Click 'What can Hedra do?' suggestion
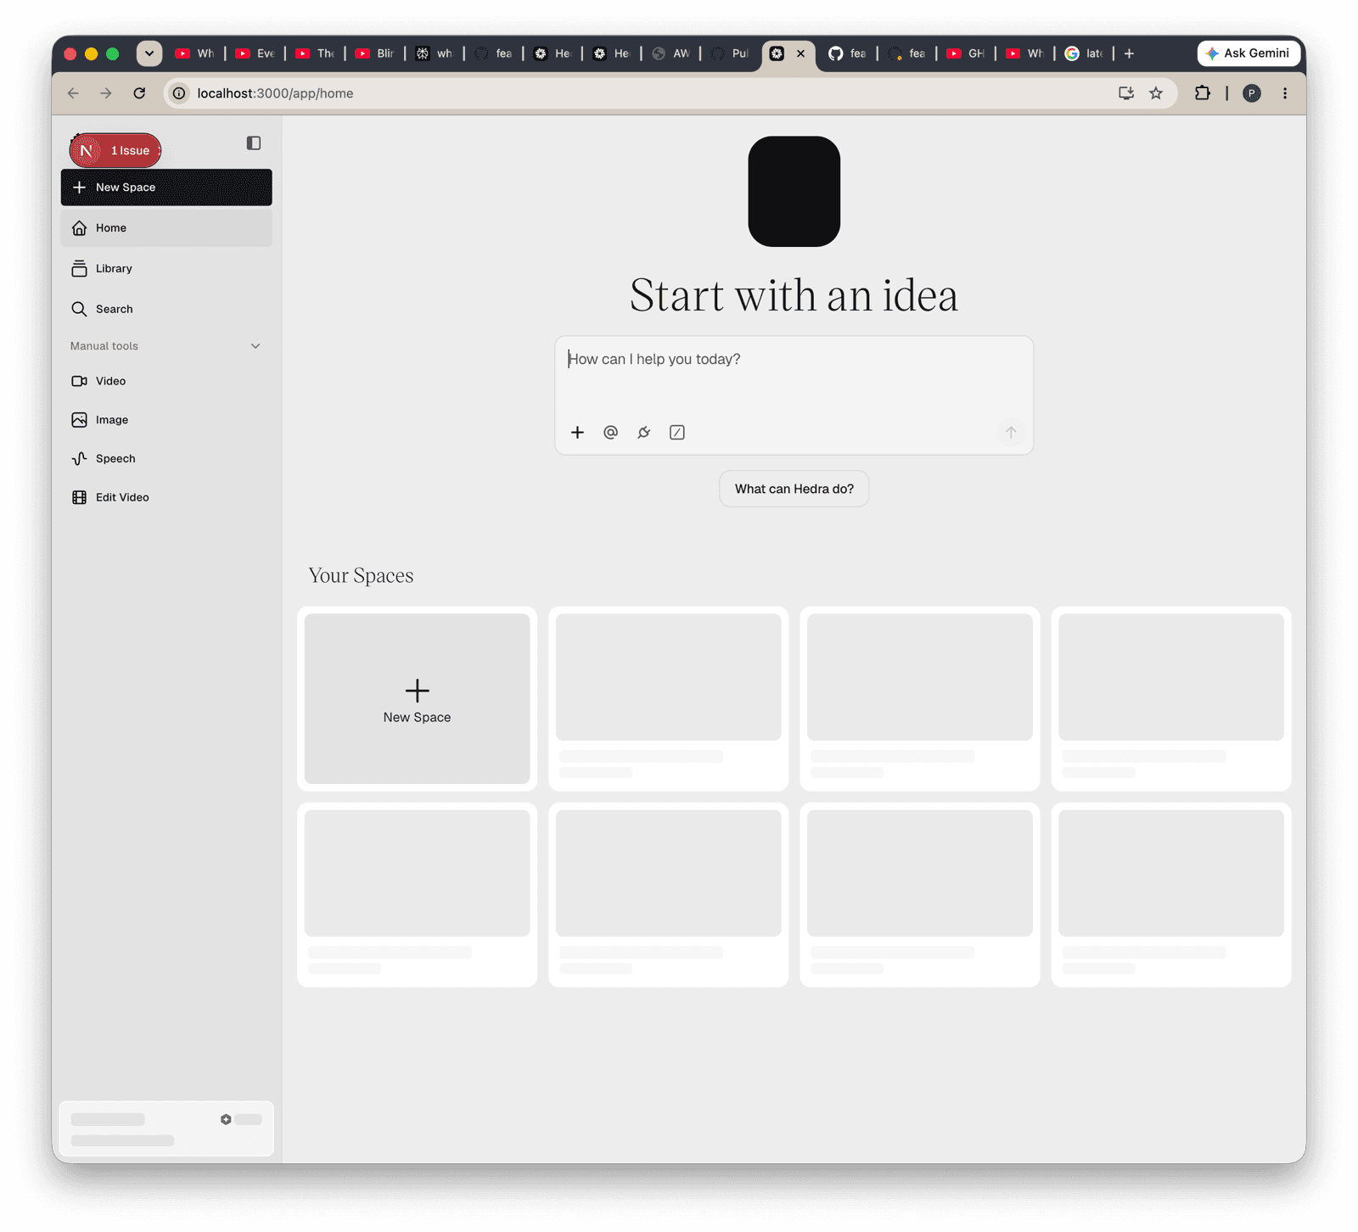1358x1232 pixels. pyautogui.click(x=794, y=489)
